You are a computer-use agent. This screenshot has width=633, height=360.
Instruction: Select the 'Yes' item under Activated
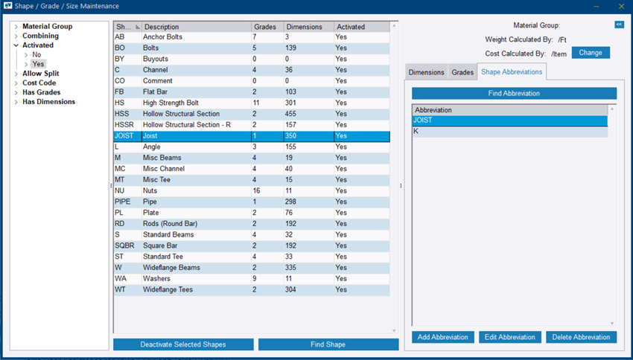click(38, 64)
